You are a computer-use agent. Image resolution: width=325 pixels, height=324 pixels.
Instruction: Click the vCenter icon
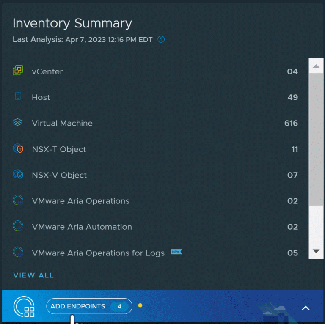pos(18,71)
